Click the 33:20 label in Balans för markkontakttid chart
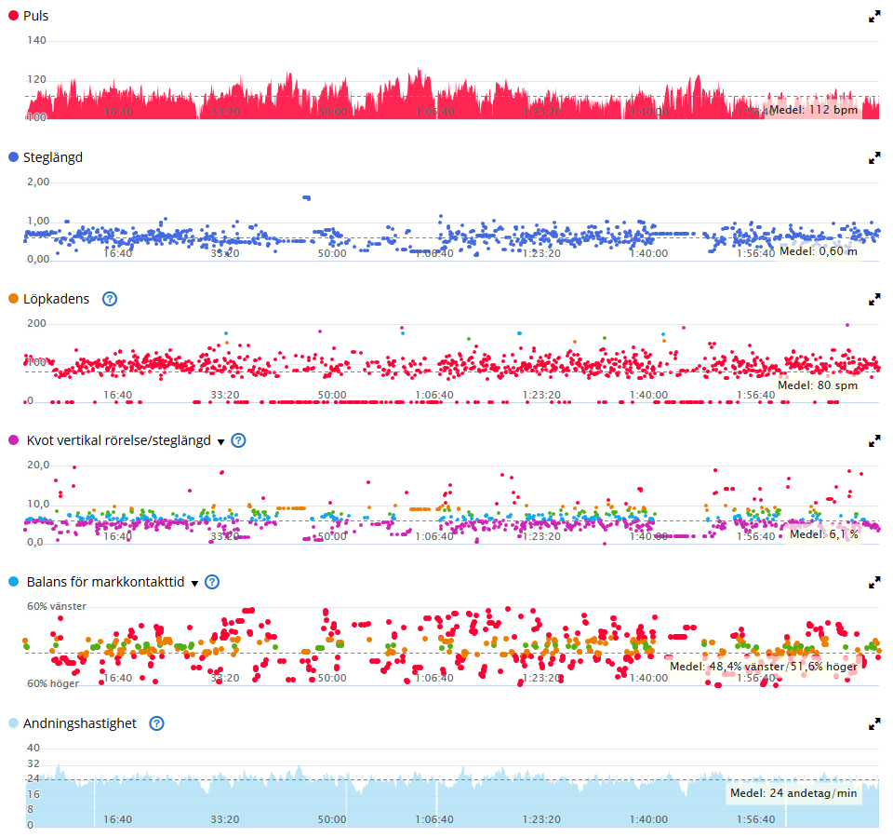The height and width of the screenshot is (837, 893). coord(225,678)
